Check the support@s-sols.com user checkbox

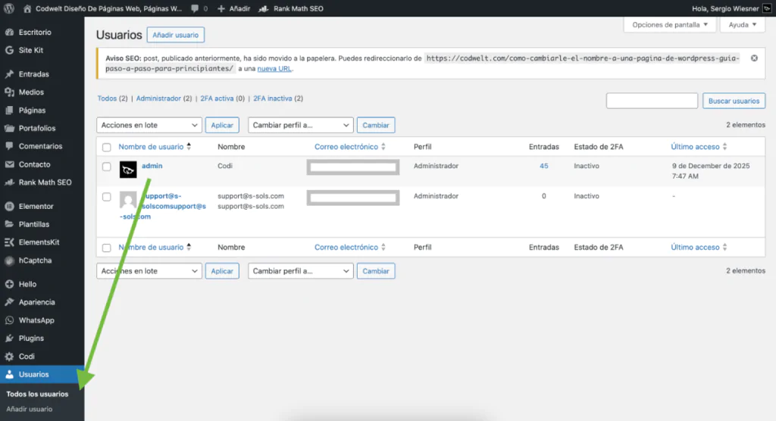(106, 196)
